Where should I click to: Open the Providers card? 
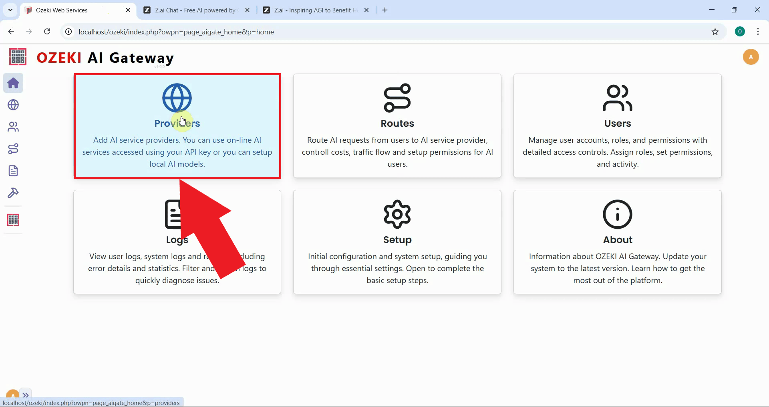pyautogui.click(x=177, y=126)
